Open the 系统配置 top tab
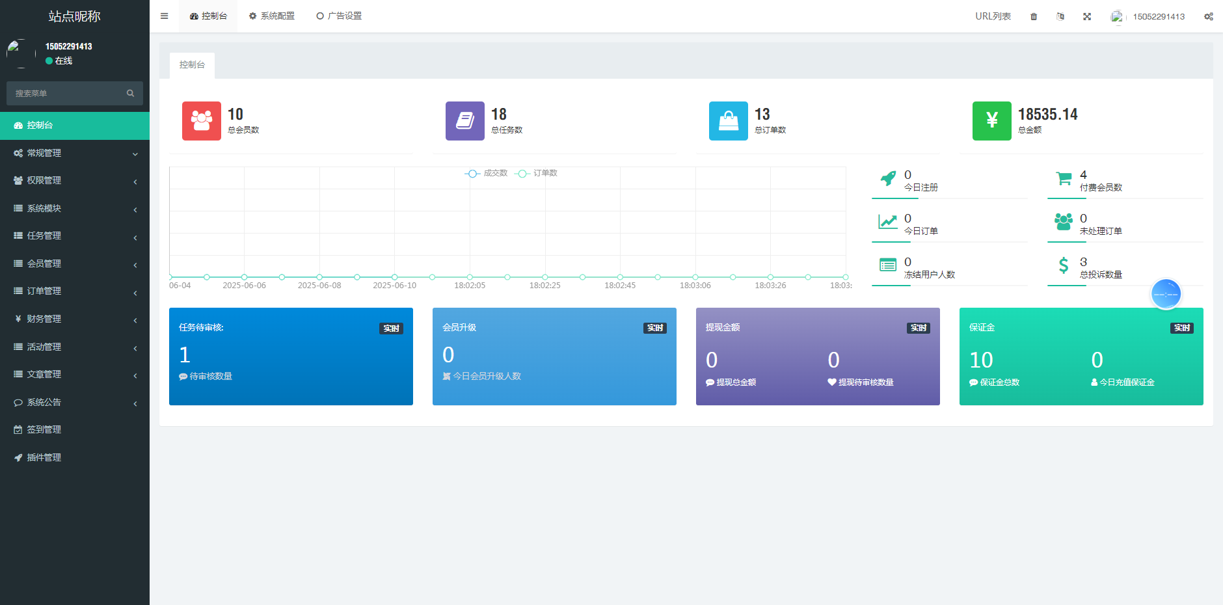 pos(272,16)
